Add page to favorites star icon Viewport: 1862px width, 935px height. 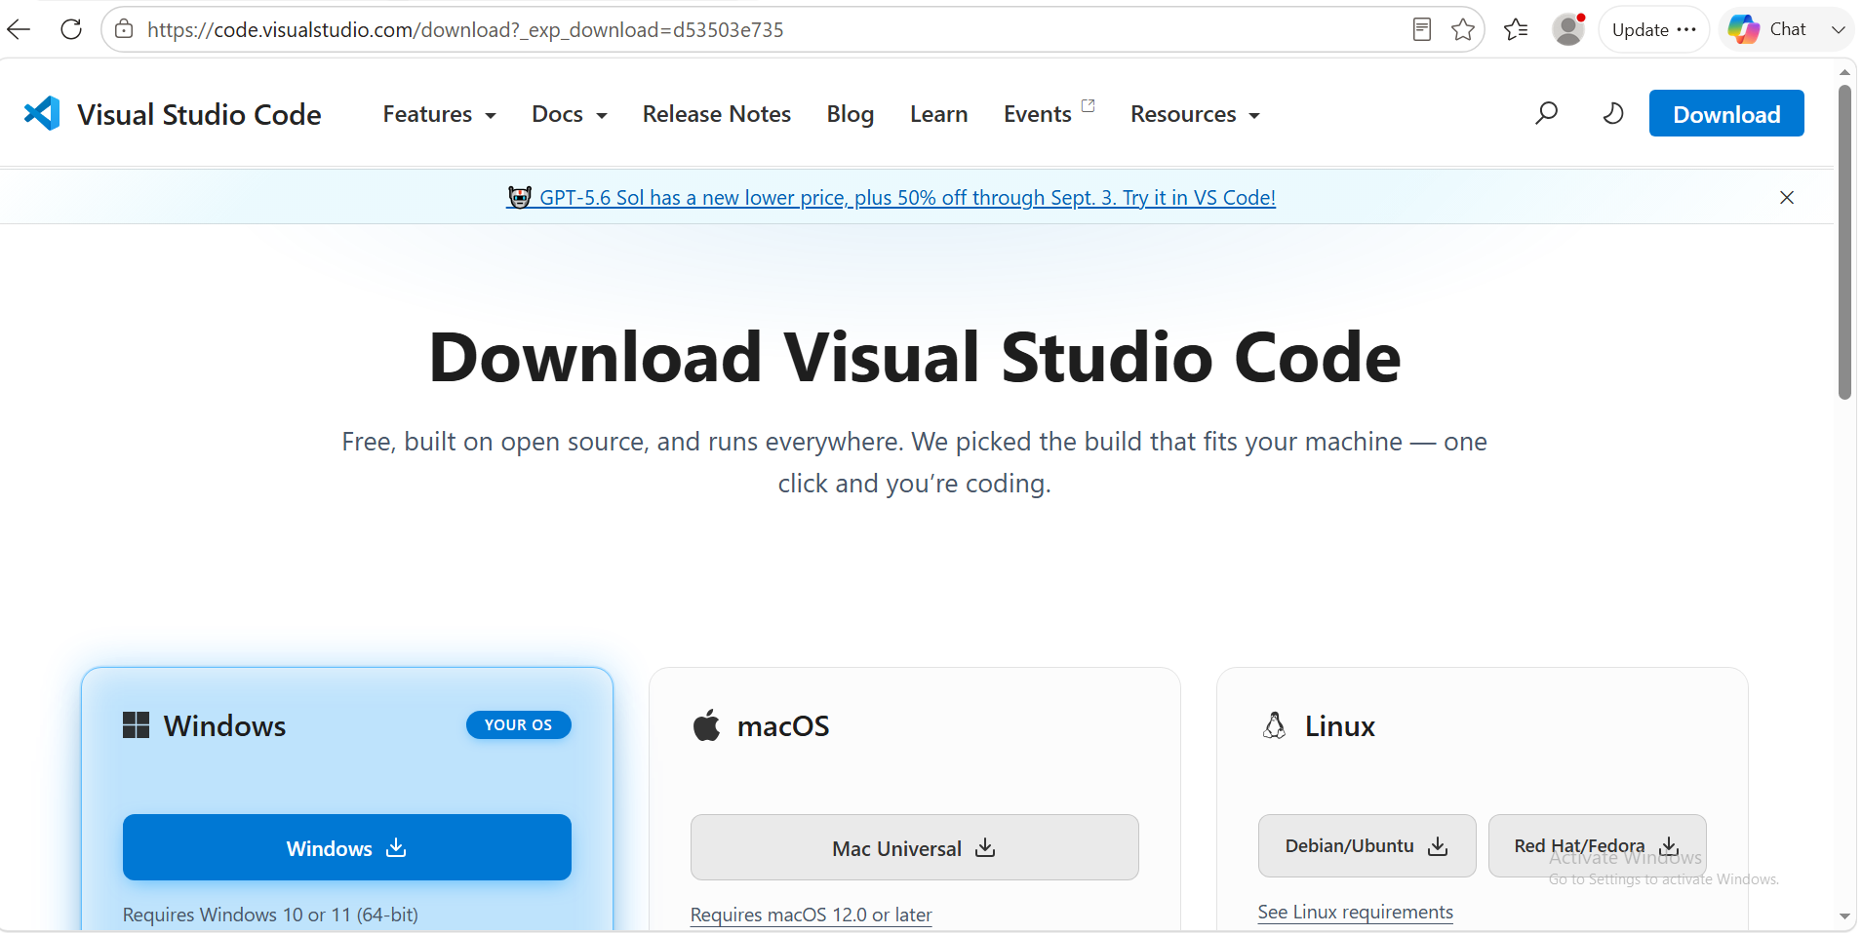1462,29
